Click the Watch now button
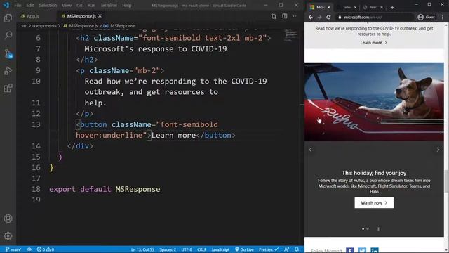449x253 pixels. coord(374,203)
